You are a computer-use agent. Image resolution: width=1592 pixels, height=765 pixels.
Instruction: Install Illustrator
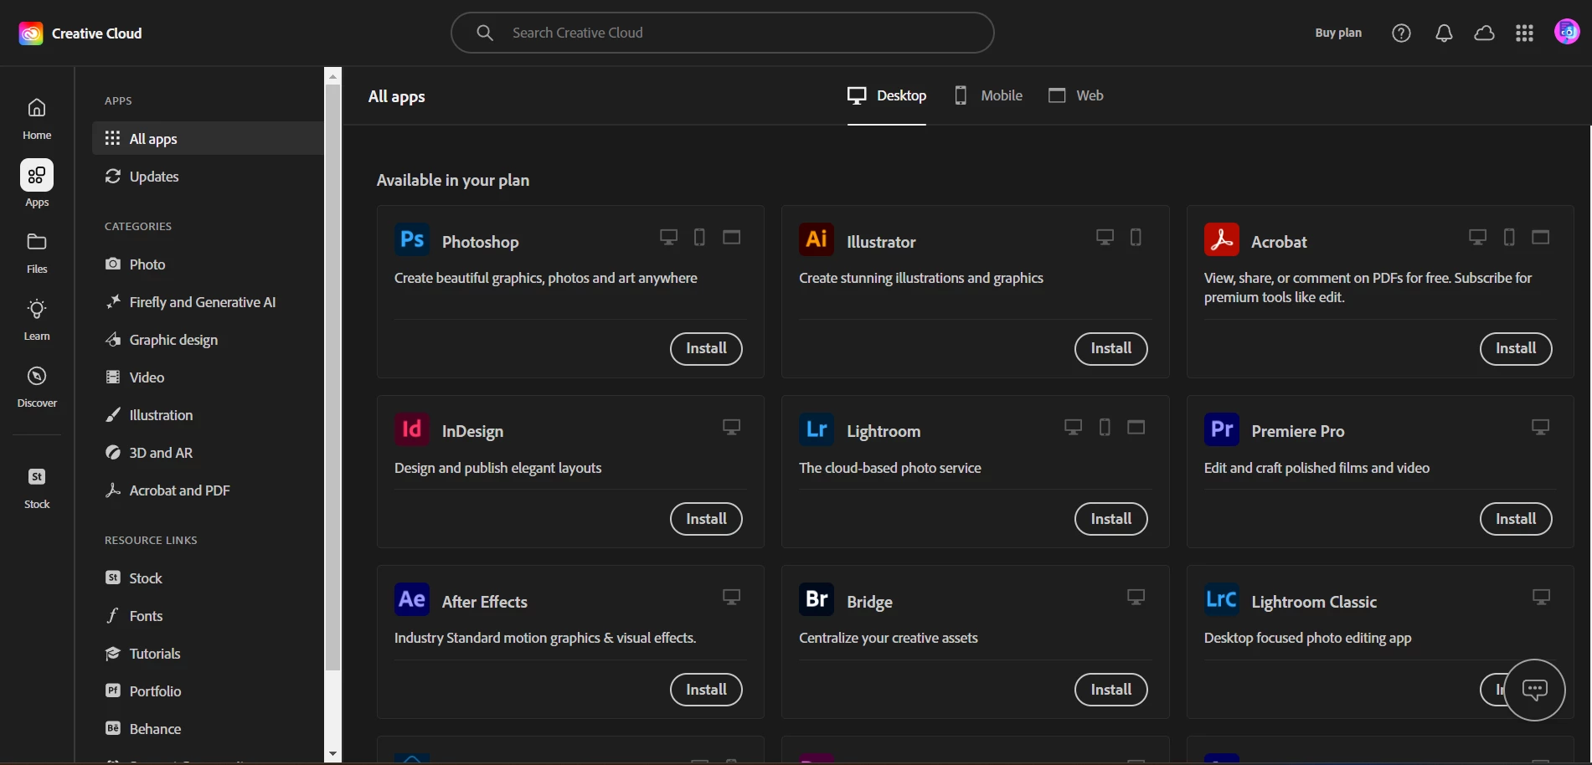pyautogui.click(x=1110, y=348)
